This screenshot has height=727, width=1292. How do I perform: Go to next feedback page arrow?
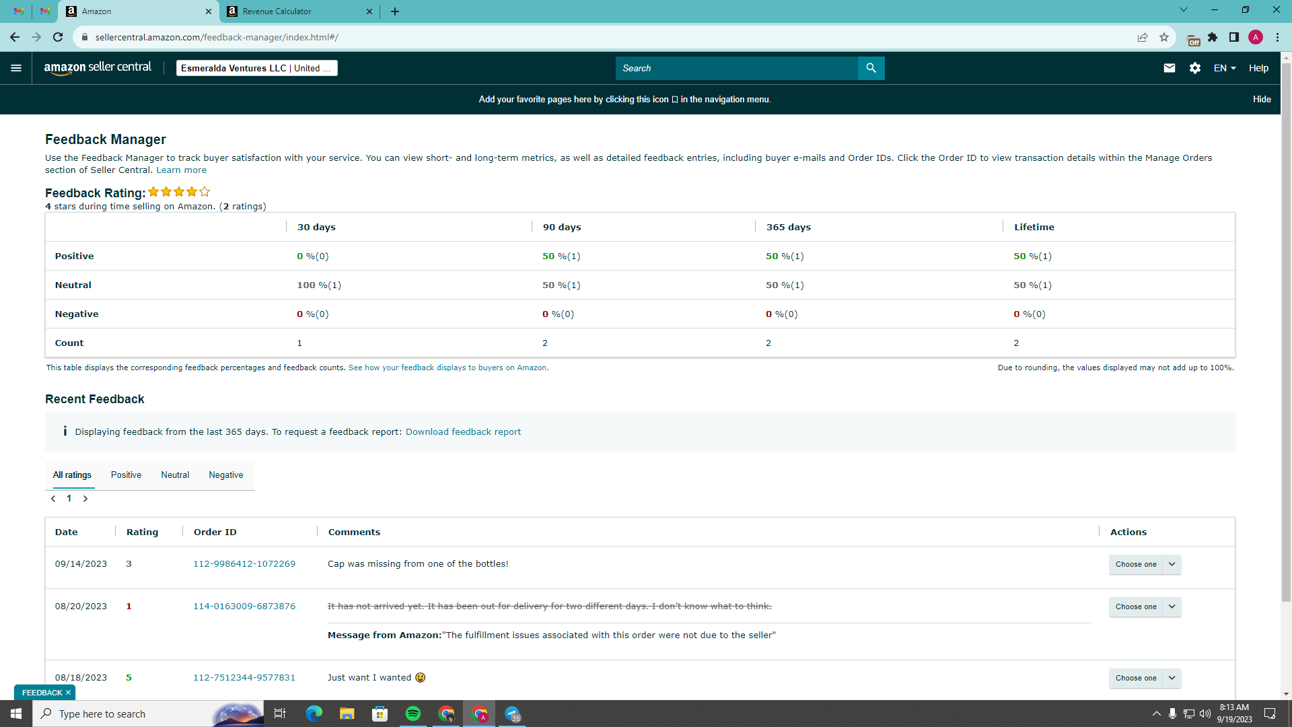[85, 499]
